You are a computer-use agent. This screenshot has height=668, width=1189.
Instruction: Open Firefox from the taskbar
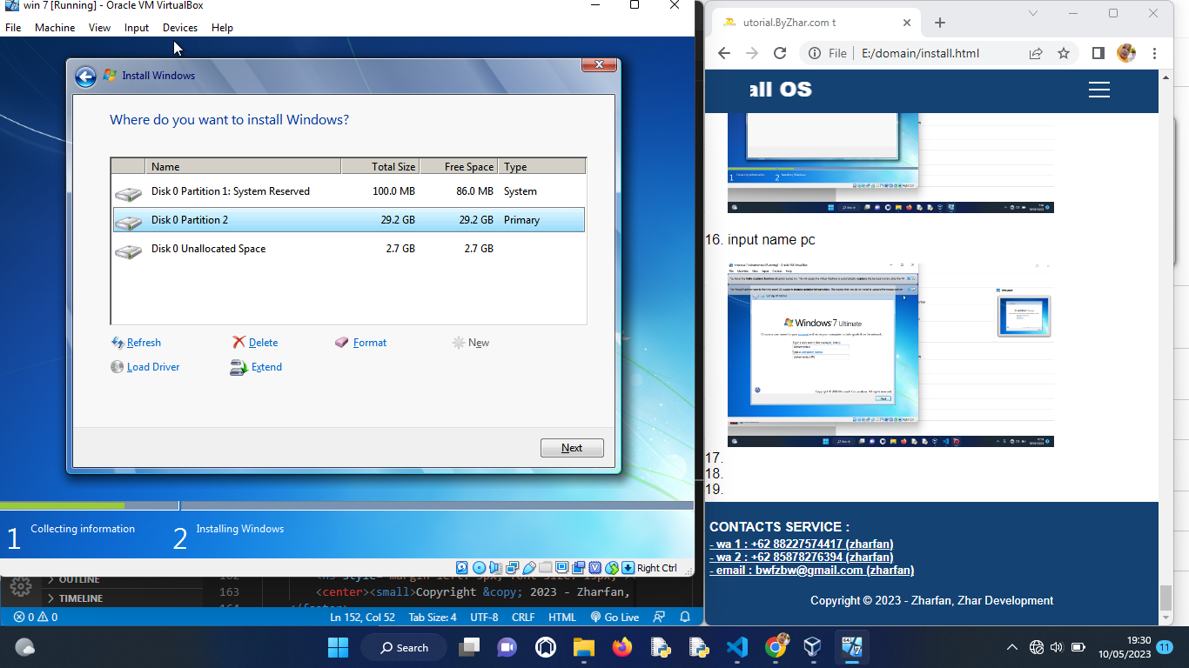coord(621,647)
